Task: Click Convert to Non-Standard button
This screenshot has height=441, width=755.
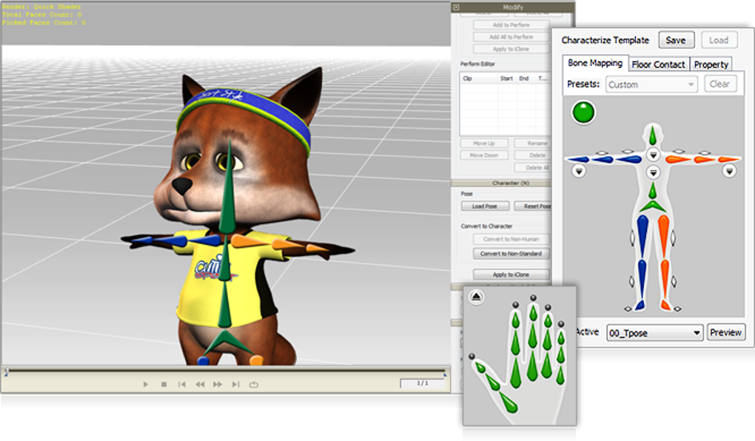Action: pyautogui.click(x=511, y=253)
